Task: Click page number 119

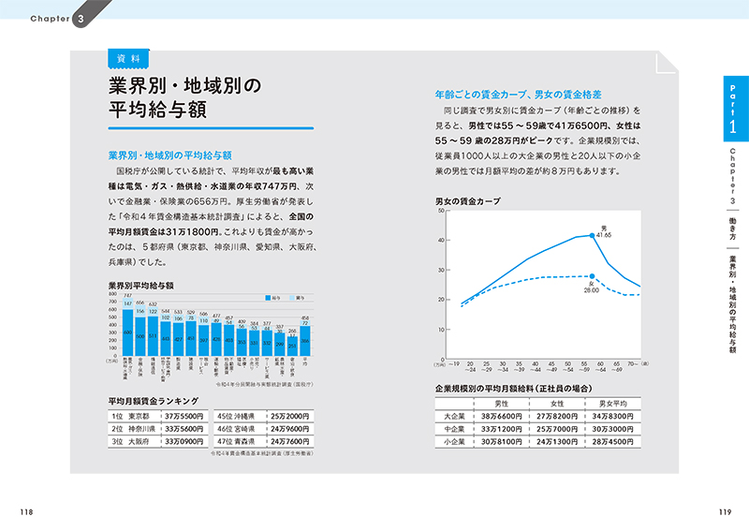Action: (722, 510)
